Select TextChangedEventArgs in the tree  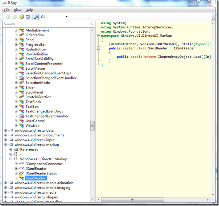44,111
